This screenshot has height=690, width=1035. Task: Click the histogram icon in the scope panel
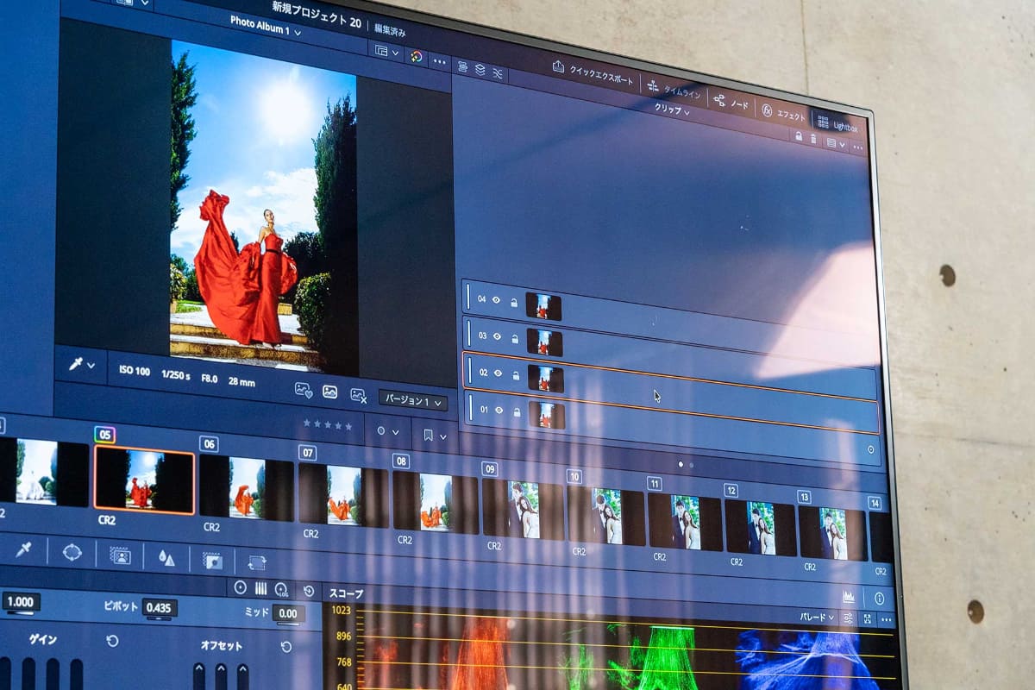tap(850, 595)
